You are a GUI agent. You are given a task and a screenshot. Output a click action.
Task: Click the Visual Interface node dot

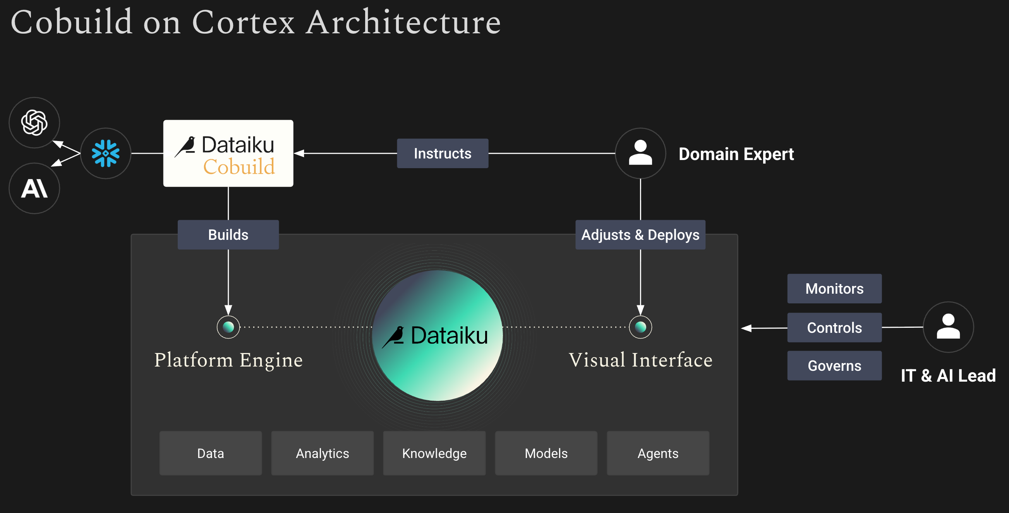point(640,327)
